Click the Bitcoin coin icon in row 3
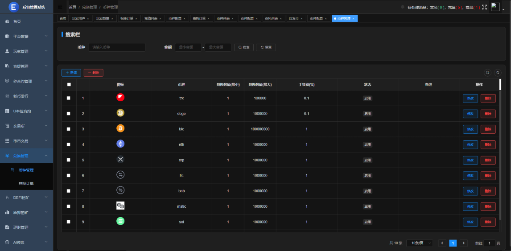This screenshot has width=511, height=251. (120, 129)
